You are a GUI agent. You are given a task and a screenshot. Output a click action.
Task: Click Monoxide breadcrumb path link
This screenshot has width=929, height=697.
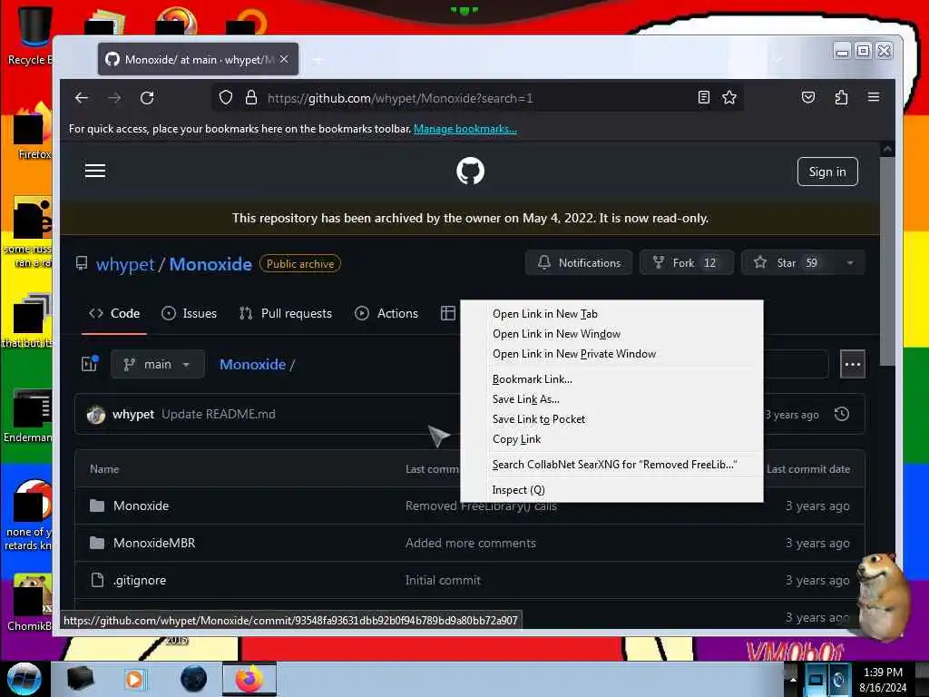(x=252, y=365)
